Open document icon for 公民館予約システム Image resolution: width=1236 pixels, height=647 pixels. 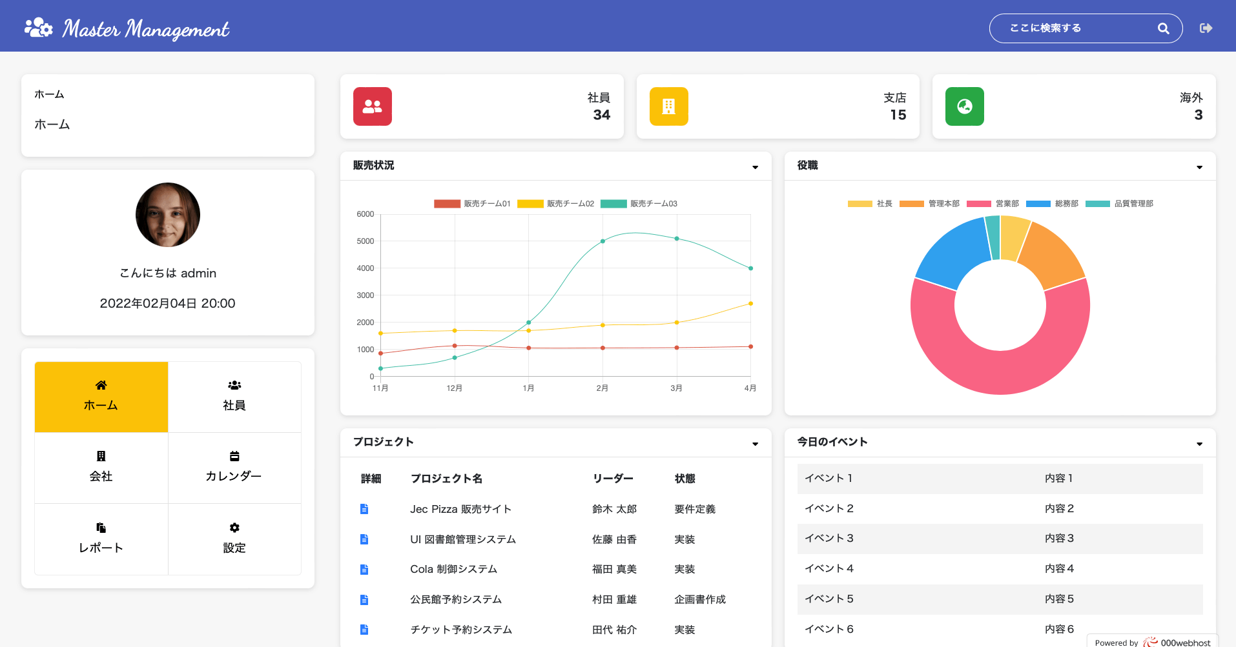click(364, 600)
